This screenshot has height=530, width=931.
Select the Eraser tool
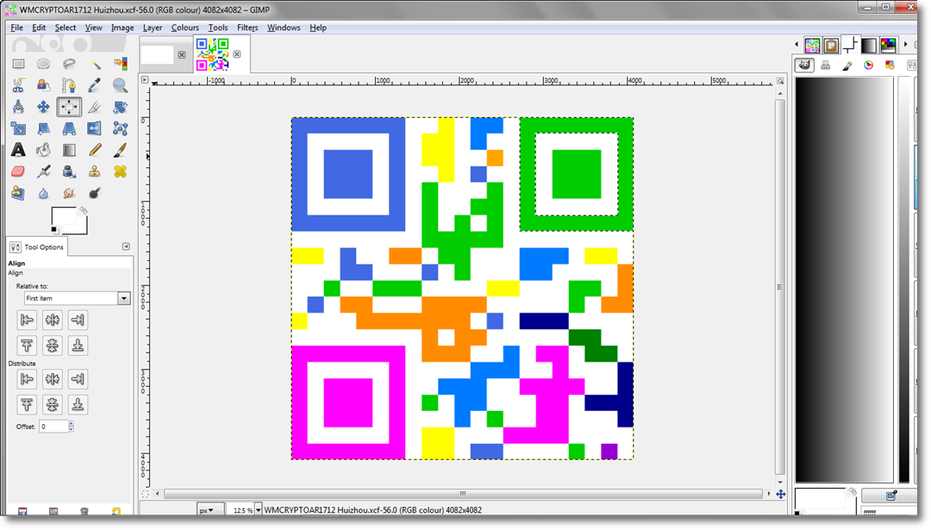(18, 171)
